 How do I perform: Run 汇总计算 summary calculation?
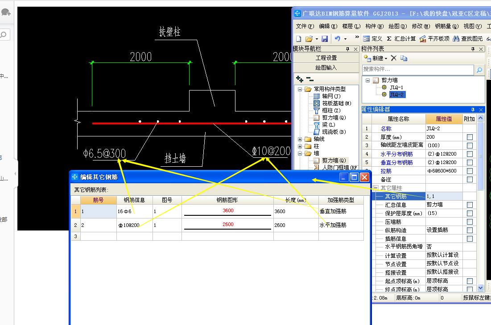tap(401, 38)
